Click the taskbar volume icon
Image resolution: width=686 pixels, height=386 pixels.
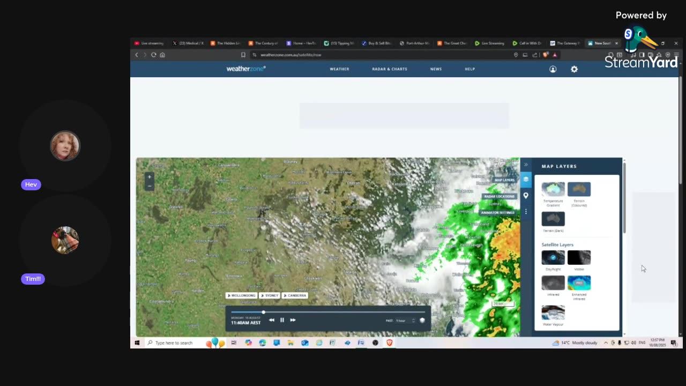[633, 343]
